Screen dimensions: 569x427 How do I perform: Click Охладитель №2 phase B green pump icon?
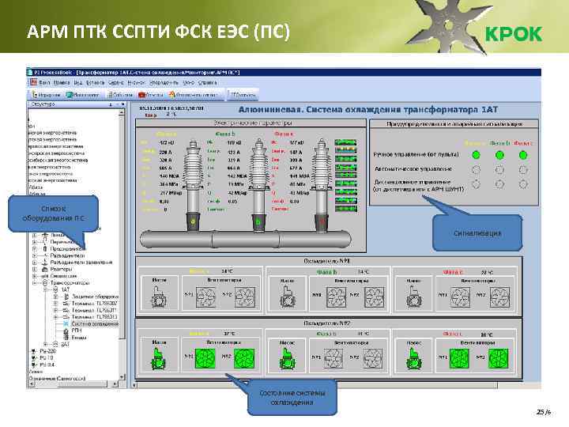(x=287, y=359)
